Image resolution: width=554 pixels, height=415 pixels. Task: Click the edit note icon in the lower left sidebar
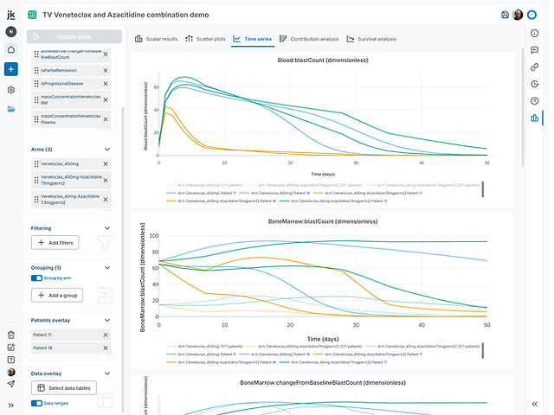[x=11, y=348]
